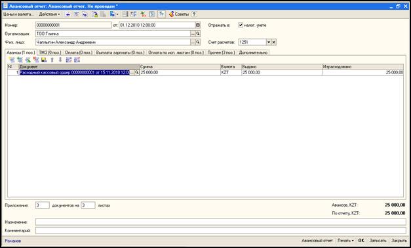Sort rows descending in Авансы table
Image resolution: width=411 pixels, height=248 pixels.
(x=77, y=60)
